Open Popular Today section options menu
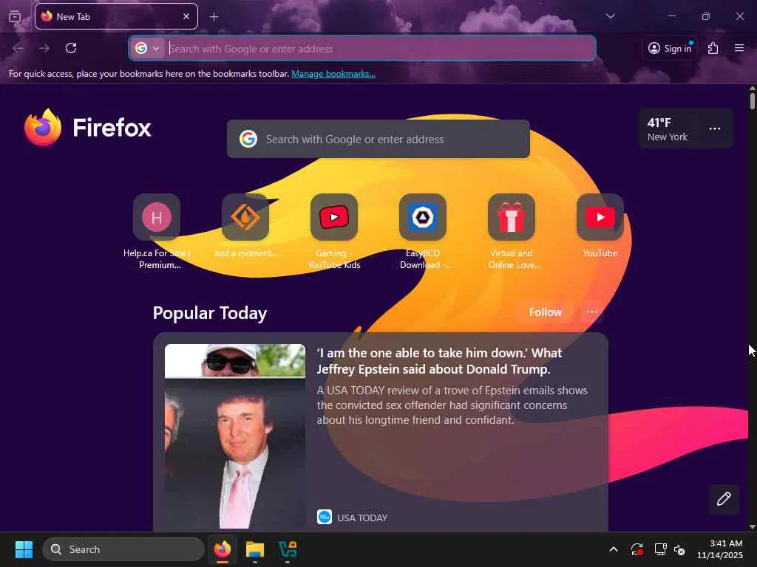 (x=592, y=312)
